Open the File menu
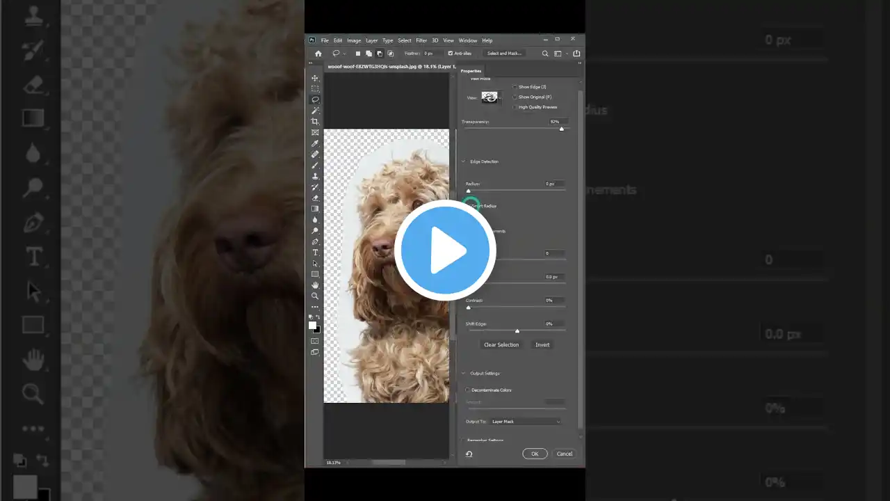Image resolution: width=890 pixels, height=501 pixels. pyautogui.click(x=325, y=40)
